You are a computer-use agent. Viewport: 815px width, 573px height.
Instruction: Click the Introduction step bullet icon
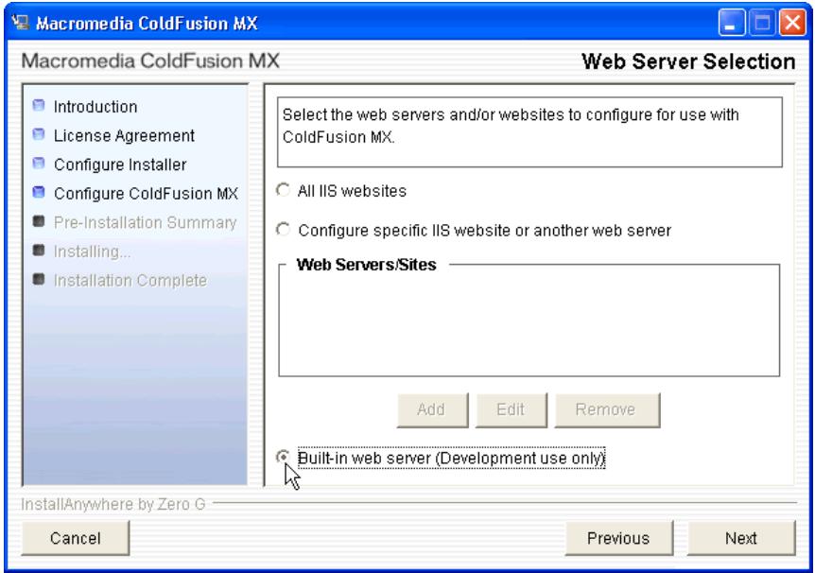coord(39,106)
